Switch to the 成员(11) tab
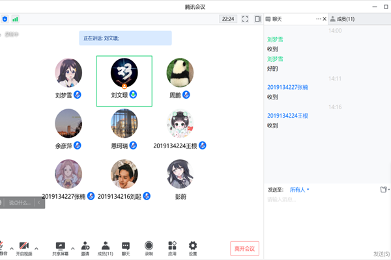Viewport: 391px width, 260px height. (342, 19)
